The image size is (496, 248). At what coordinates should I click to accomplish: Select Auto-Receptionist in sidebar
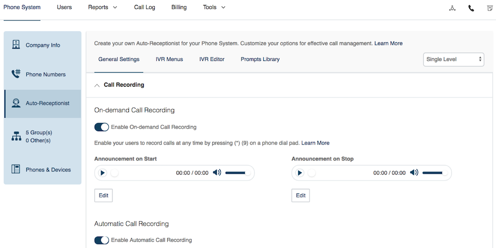(x=43, y=103)
